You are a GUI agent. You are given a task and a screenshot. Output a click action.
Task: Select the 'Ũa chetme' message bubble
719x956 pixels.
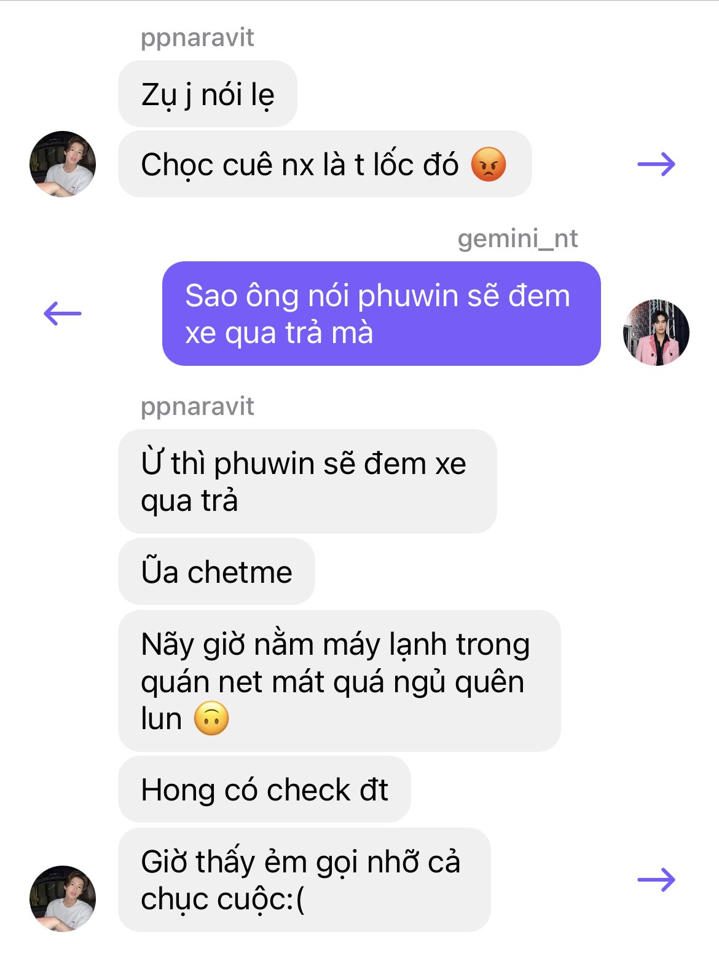pos(216,572)
